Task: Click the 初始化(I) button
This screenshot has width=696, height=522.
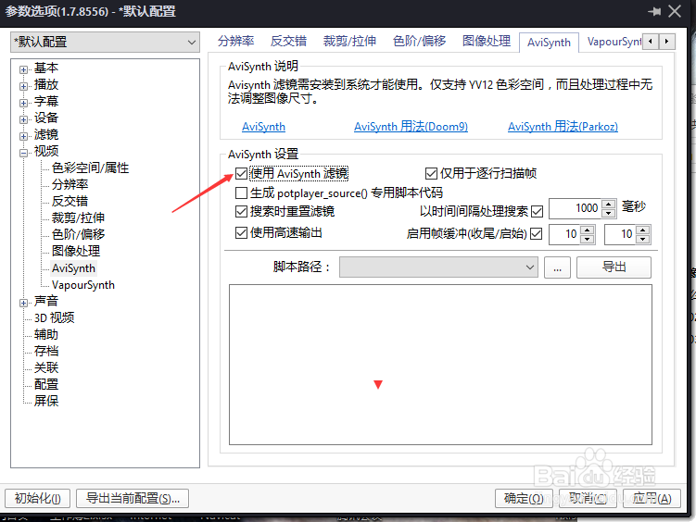Action: (38, 499)
